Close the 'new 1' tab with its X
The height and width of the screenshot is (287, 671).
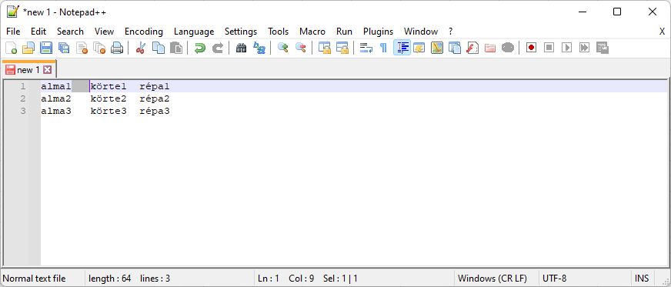(47, 70)
